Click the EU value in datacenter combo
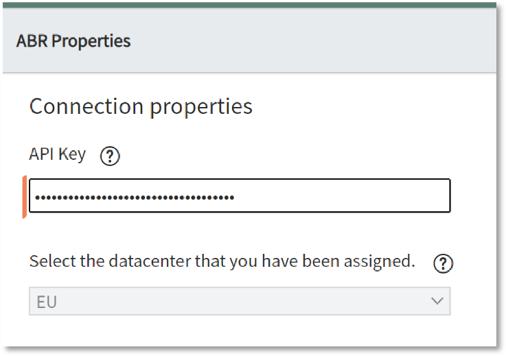506x356 pixels. [47, 302]
